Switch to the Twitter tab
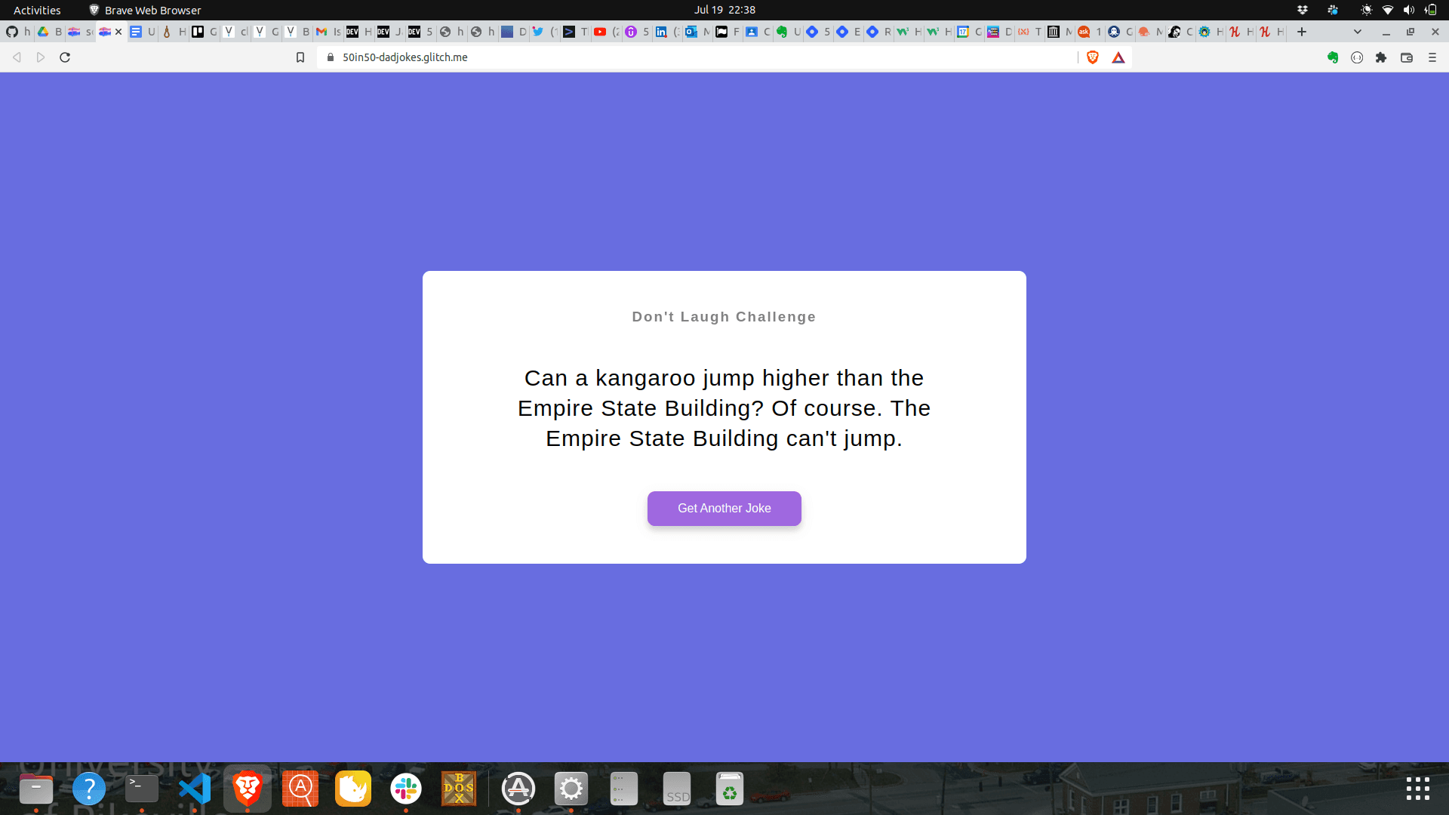The image size is (1449, 815). (x=538, y=32)
